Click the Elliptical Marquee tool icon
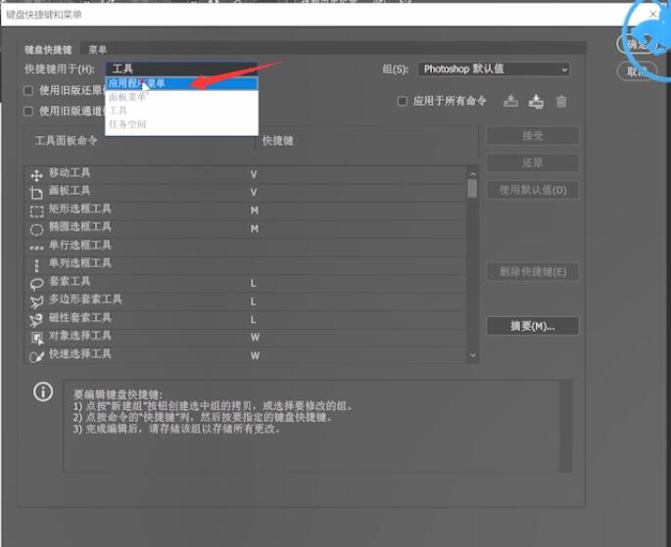This screenshot has height=547, width=671. 37,229
